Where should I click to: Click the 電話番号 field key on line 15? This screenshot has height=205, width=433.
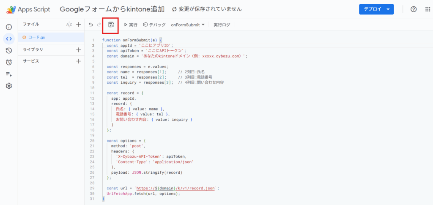coord(123,114)
